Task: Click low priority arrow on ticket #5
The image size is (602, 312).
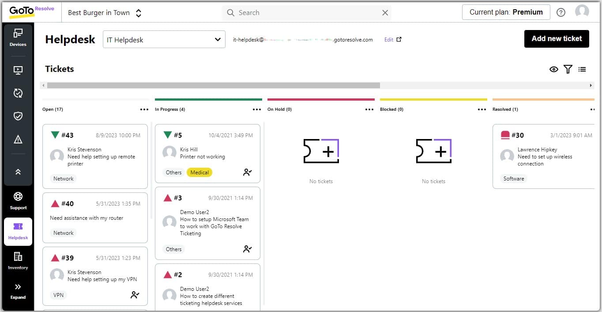Action: coord(167,135)
